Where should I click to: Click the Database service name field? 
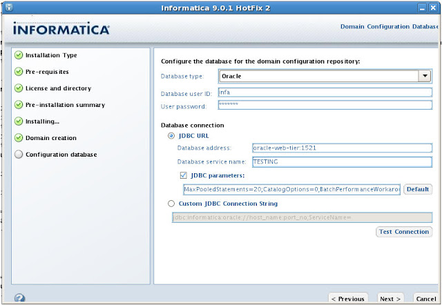tap(342, 162)
